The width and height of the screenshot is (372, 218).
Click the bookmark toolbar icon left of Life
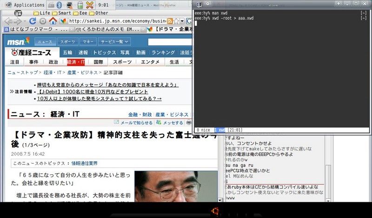(x=18, y=13)
